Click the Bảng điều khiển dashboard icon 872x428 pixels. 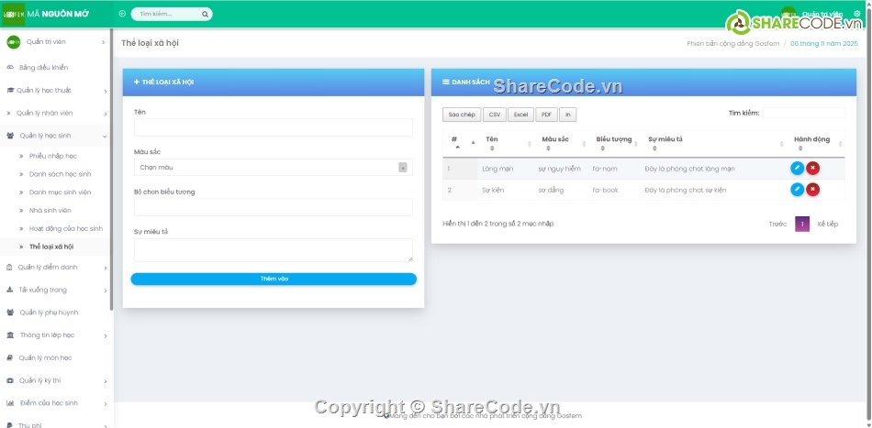coord(10,68)
